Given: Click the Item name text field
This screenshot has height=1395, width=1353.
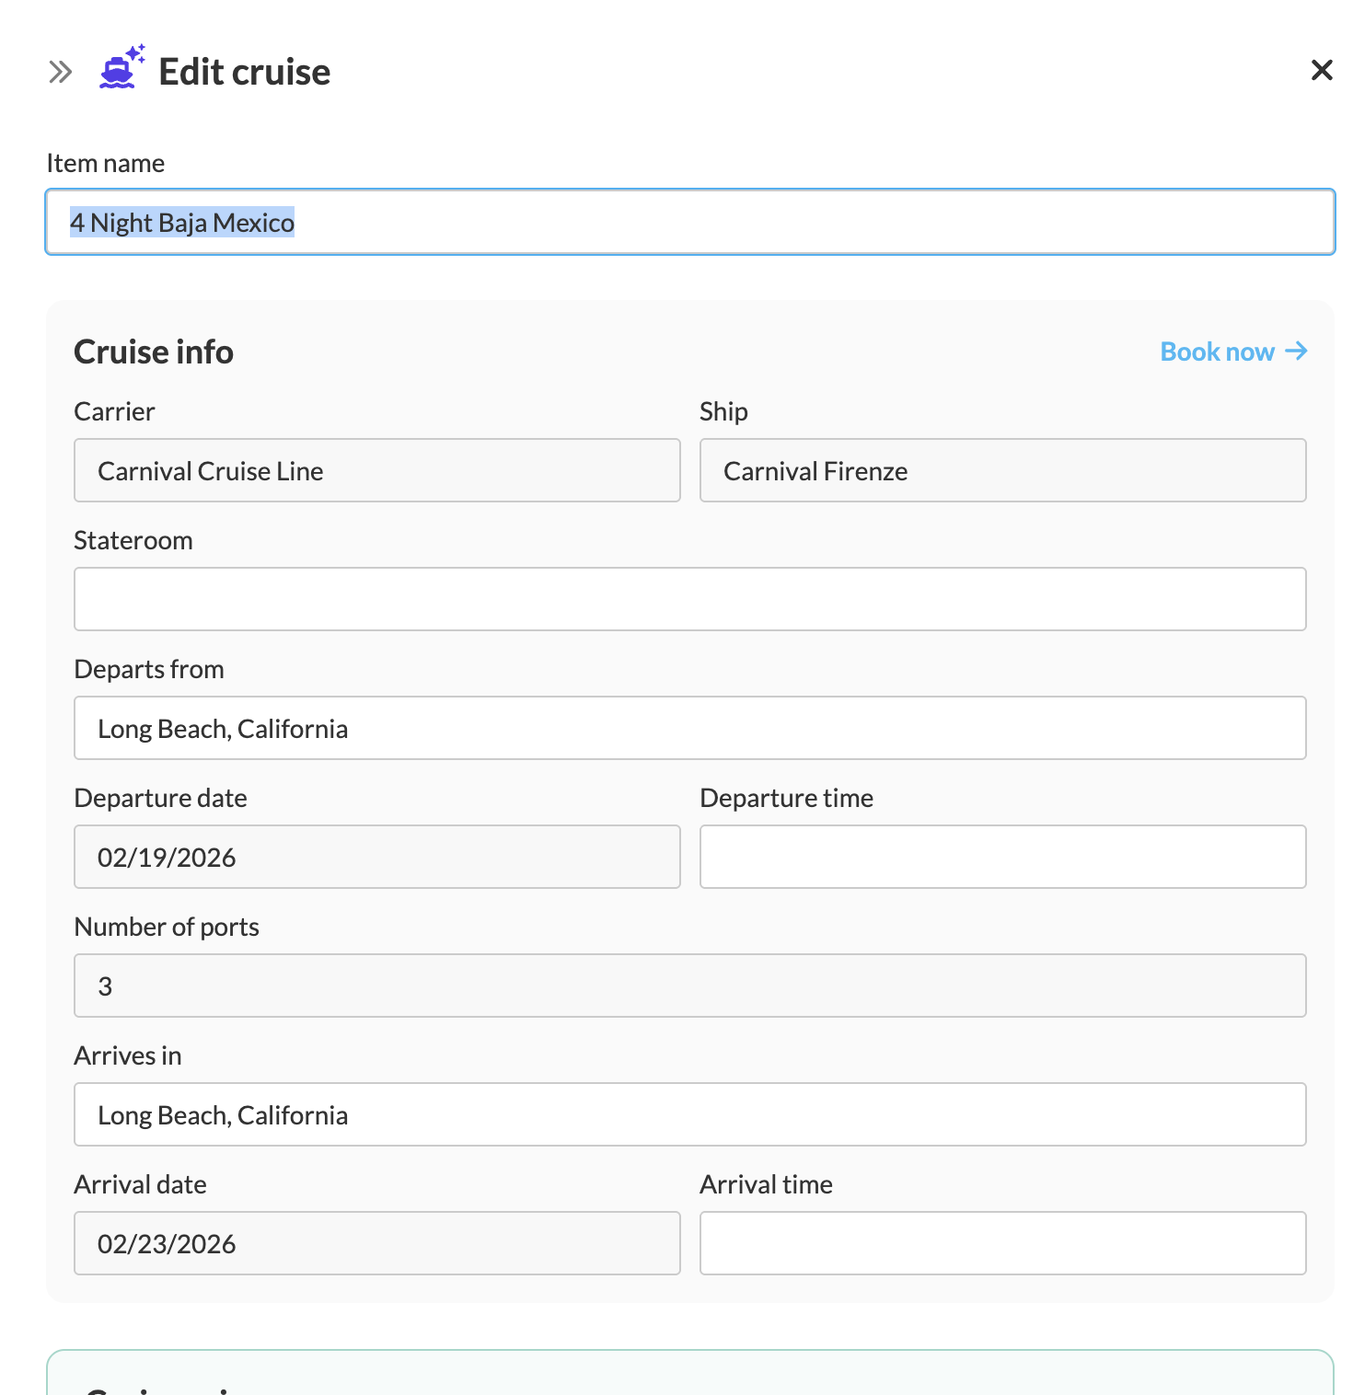Looking at the screenshot, I should pos(690,223).
